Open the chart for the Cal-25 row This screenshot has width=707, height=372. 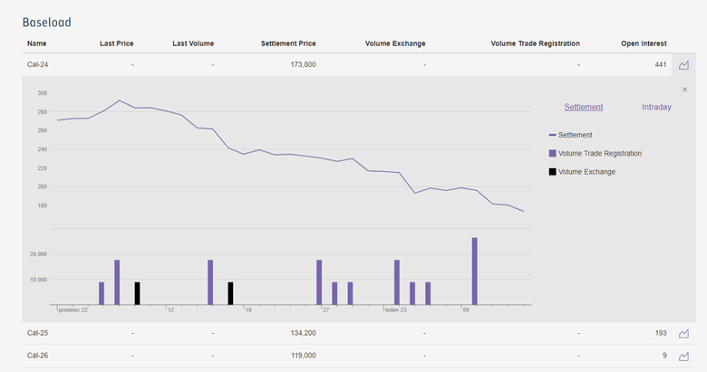[x=684, y=333]
